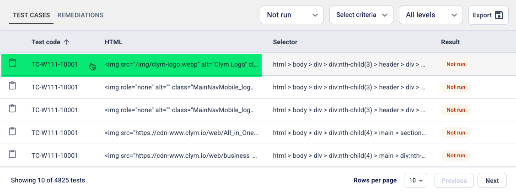Click clipboard icon in clym-logo.webp row
The height and width of the screenshot is (192, 516).
[x=12, y=63]
